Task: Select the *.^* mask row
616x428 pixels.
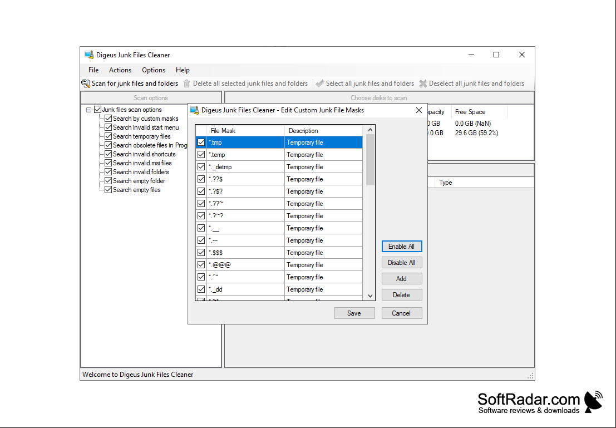Action: [279, 277]
